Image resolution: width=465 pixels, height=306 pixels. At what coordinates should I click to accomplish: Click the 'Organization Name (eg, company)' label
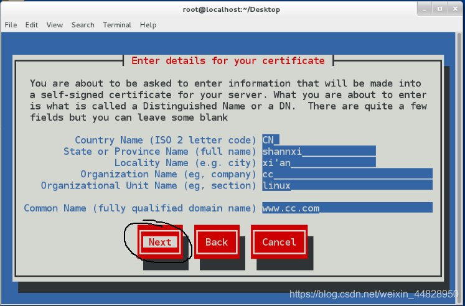(x=168, y=174)
